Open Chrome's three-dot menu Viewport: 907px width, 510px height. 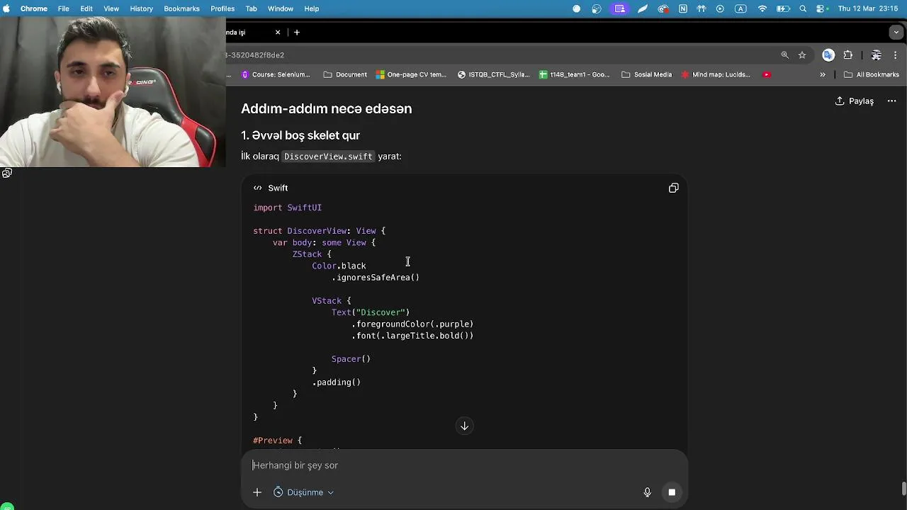(896, 55)
